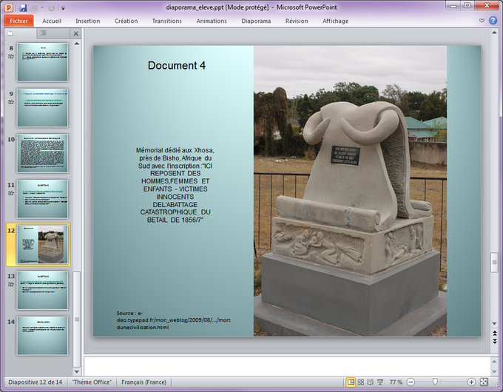
Task: Click the PowerPoint application icon in title bar
Action: (9, 7)
